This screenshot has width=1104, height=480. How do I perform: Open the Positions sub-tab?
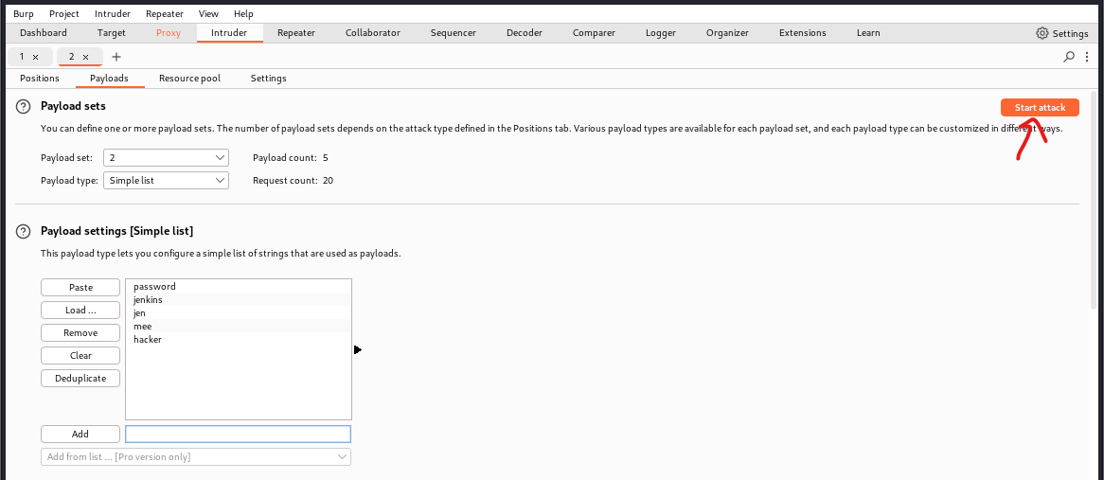40,79
